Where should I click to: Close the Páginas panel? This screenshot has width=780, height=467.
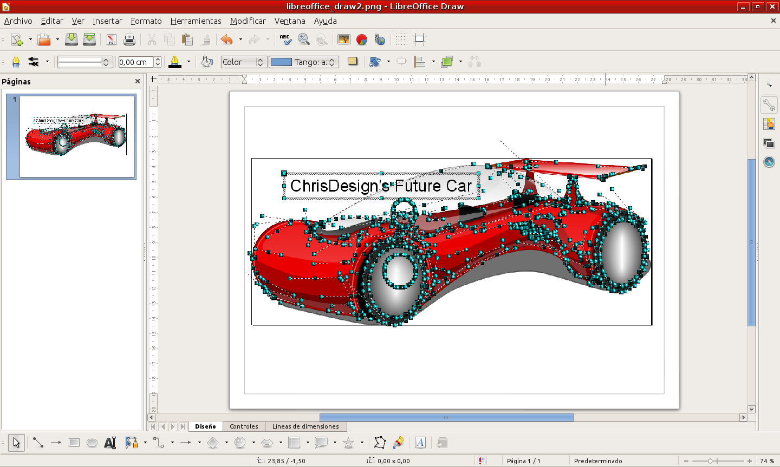pos(138,81)
